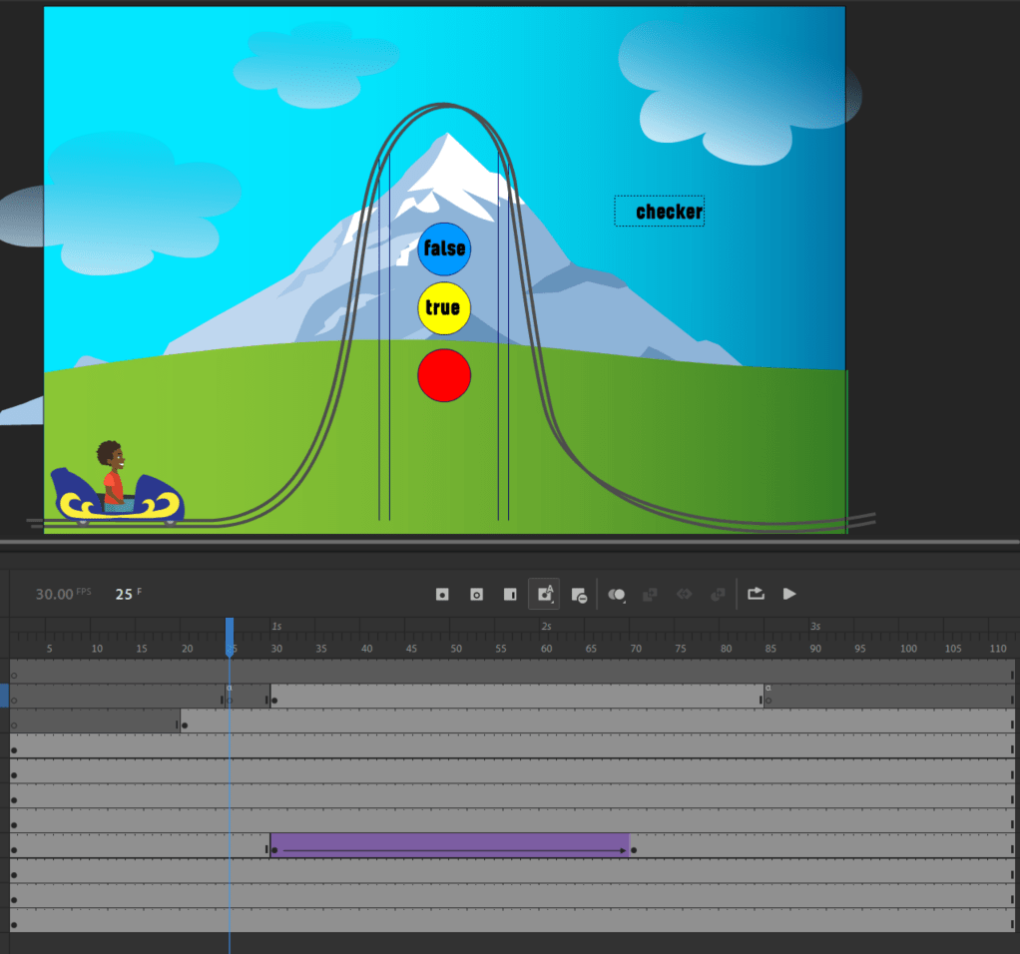
Task: Expand the Auto Keyframe dropdown arrow
Action: click(552, 602)
